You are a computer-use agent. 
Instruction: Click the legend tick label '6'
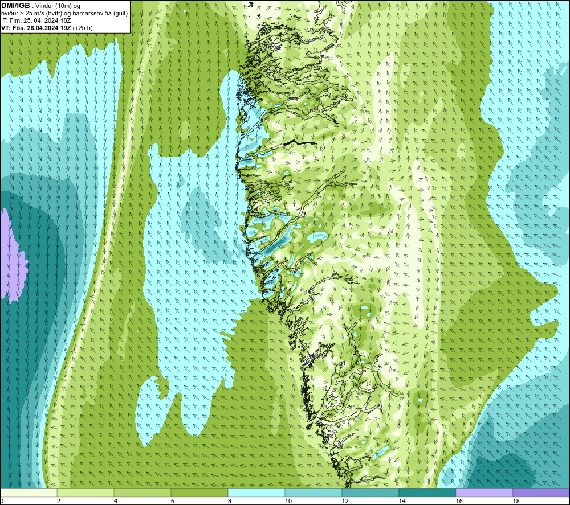[x=172, y=501]
